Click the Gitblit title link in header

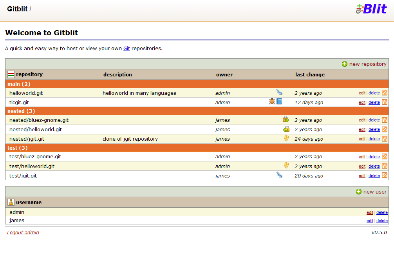[17, 9]
